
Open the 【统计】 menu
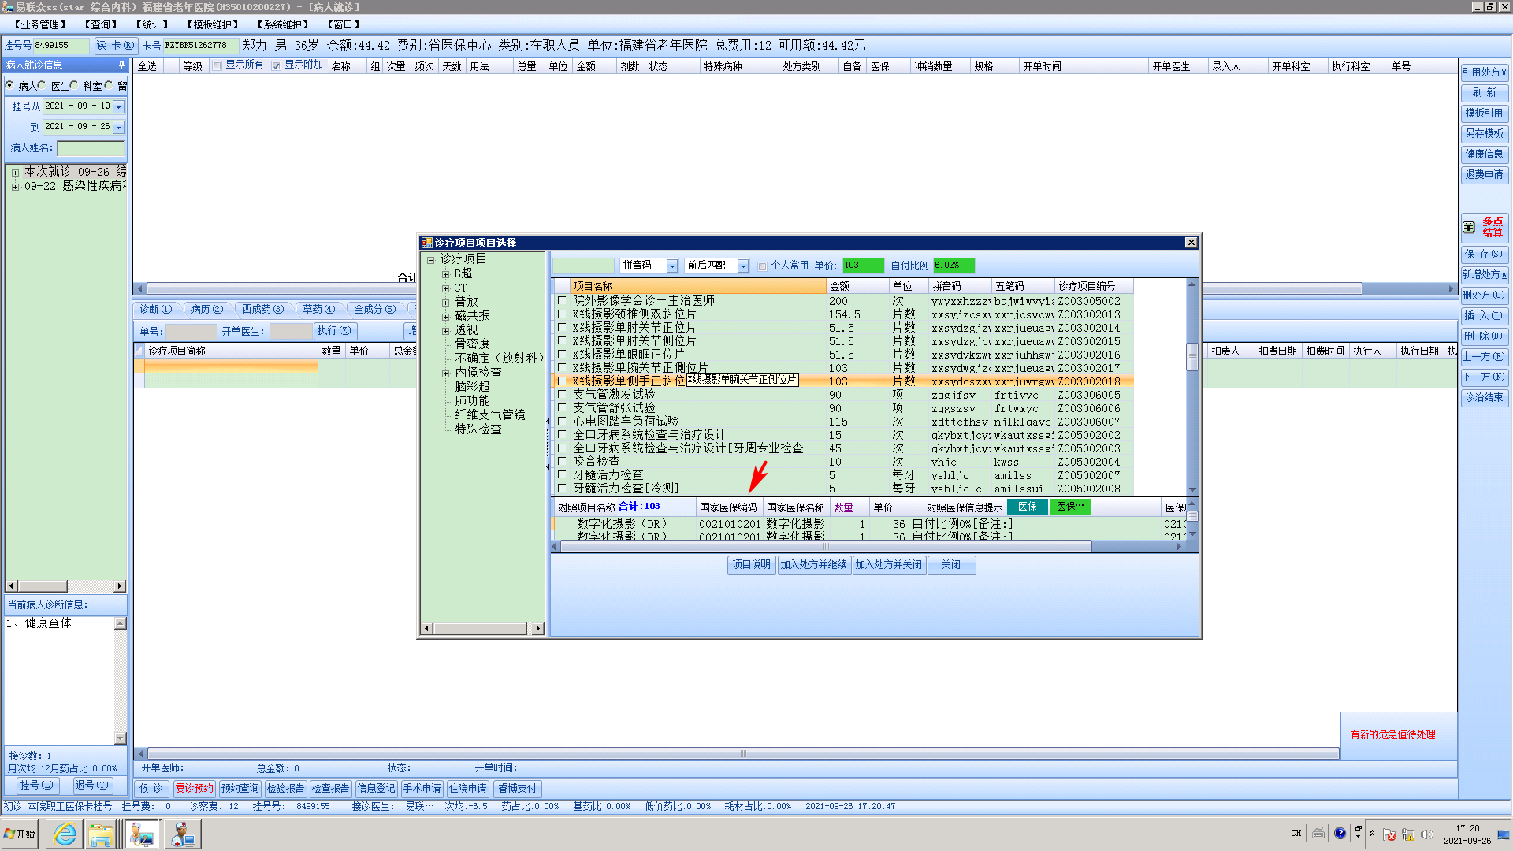151,24
